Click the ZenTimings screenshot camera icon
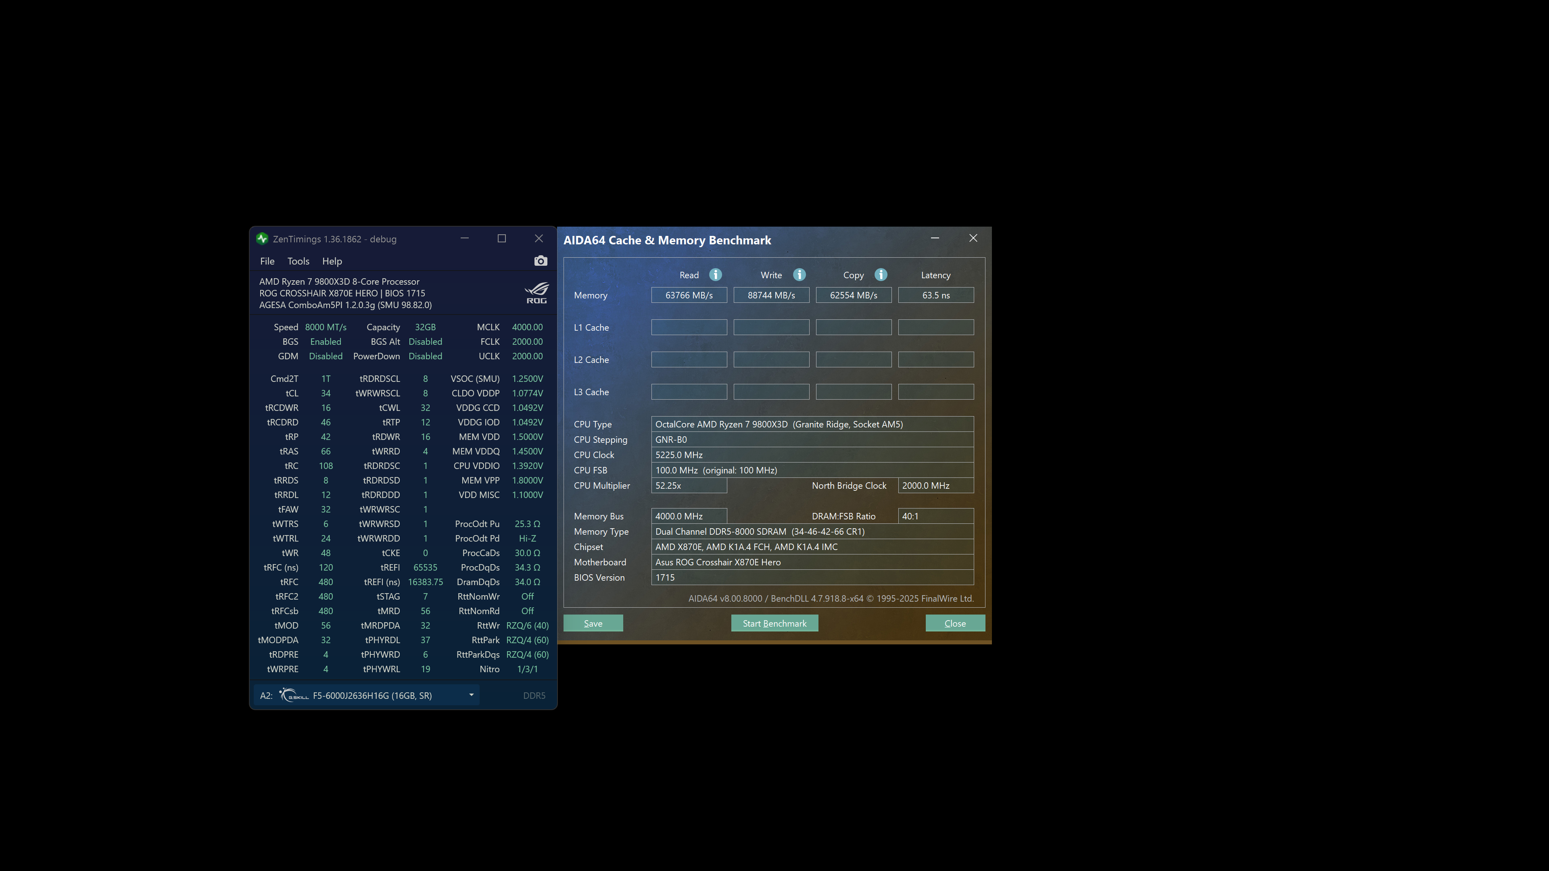1549x871 pixels. (x=540, y=261)
